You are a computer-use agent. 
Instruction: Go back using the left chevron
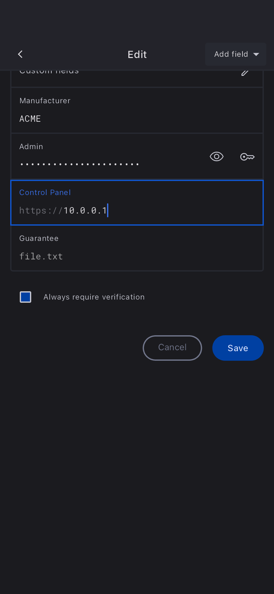coord(20,54)
